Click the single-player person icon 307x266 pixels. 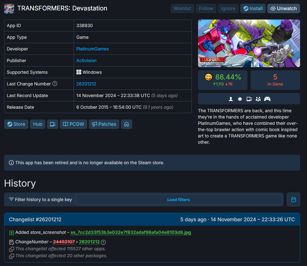coord(231,99)
